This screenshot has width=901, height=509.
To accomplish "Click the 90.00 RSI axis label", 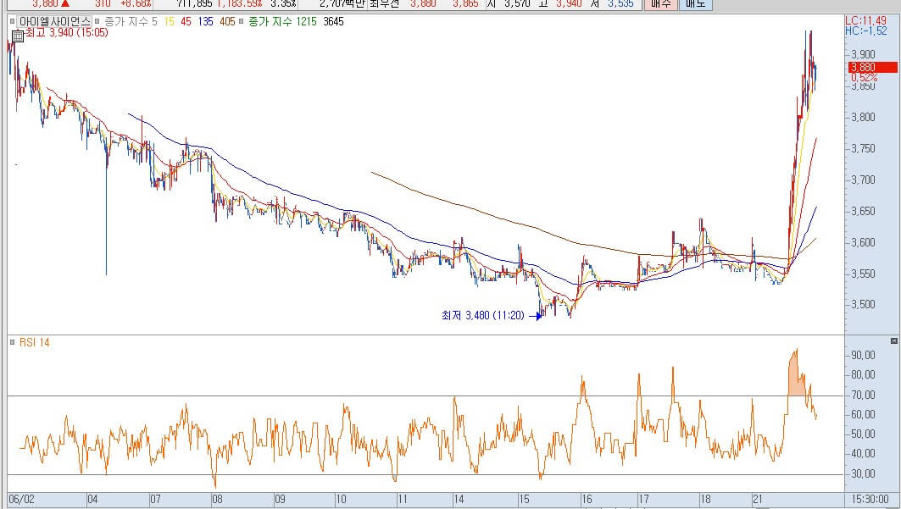I will (863, 355).
